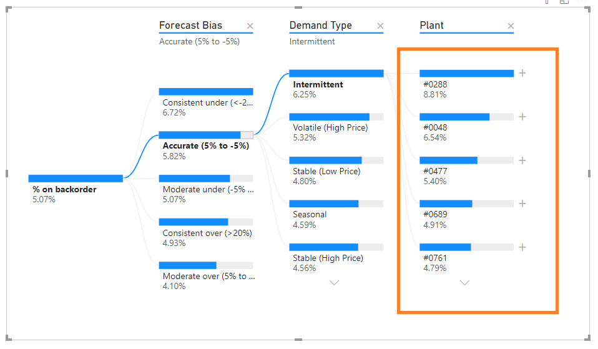The height and width of the screenshot is (349, 598).
Task: Expand plant #0477 with plus icon
Action: click(522, 160)
